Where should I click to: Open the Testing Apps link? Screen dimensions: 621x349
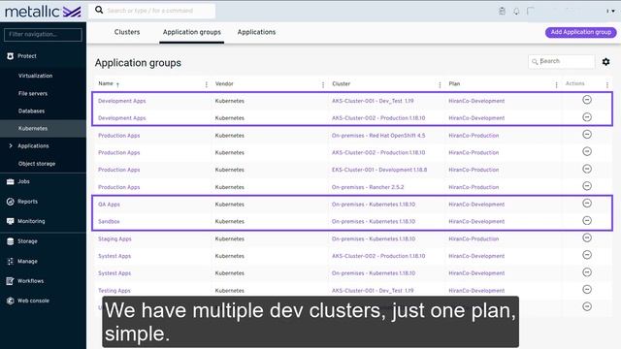click(114, 291)
